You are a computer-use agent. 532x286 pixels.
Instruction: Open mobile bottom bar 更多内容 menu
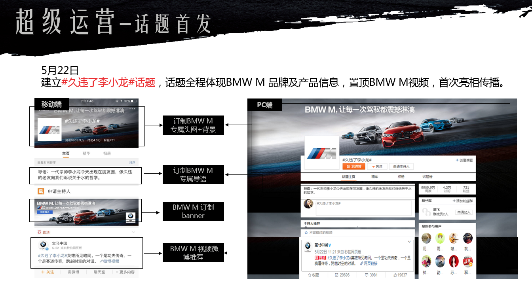125,272
